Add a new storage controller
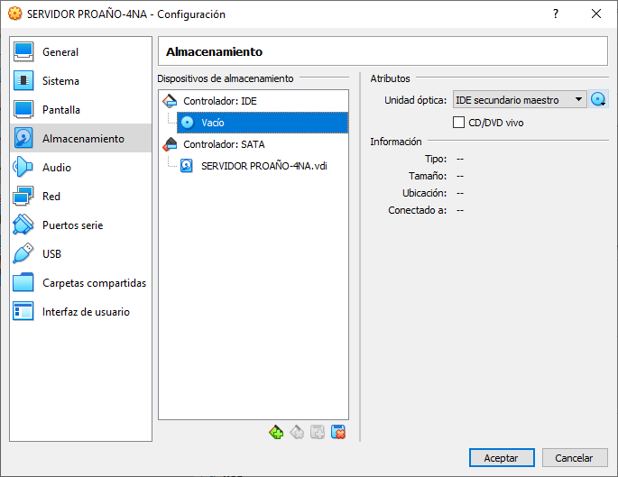Viewport: 618px width, 477px height. [x=276, y=433]
